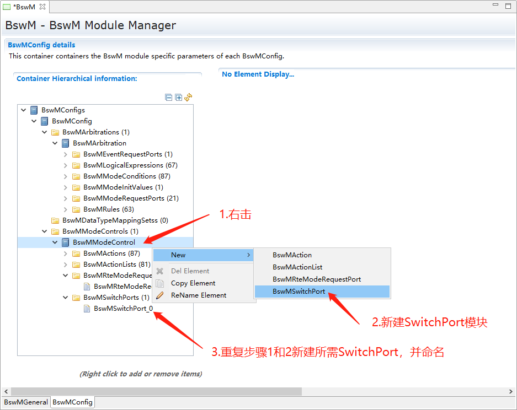The image size is (517, 410).
Task: Collapse the BswMSwitchPorts folder
Action: (x=66, y=298)
